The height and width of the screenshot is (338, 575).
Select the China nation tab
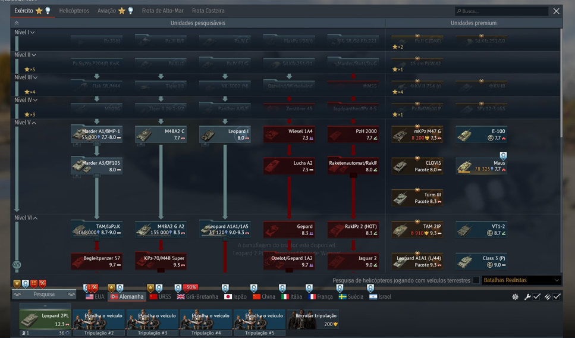[264, 296]
